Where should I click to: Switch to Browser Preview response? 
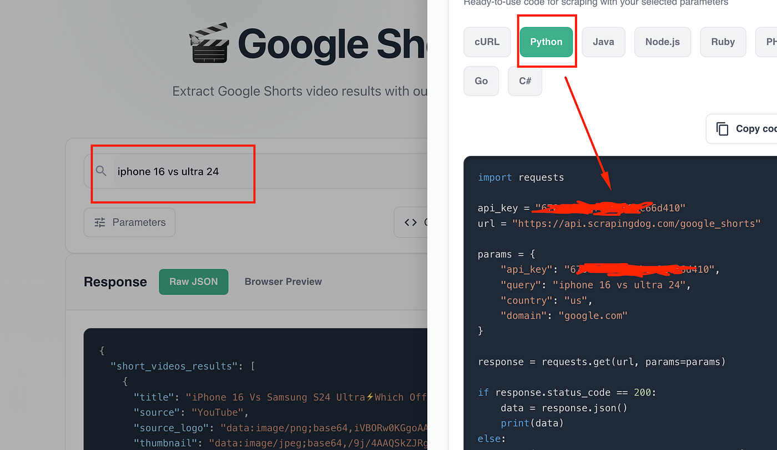pyautogui.click(x=283, y=282)
